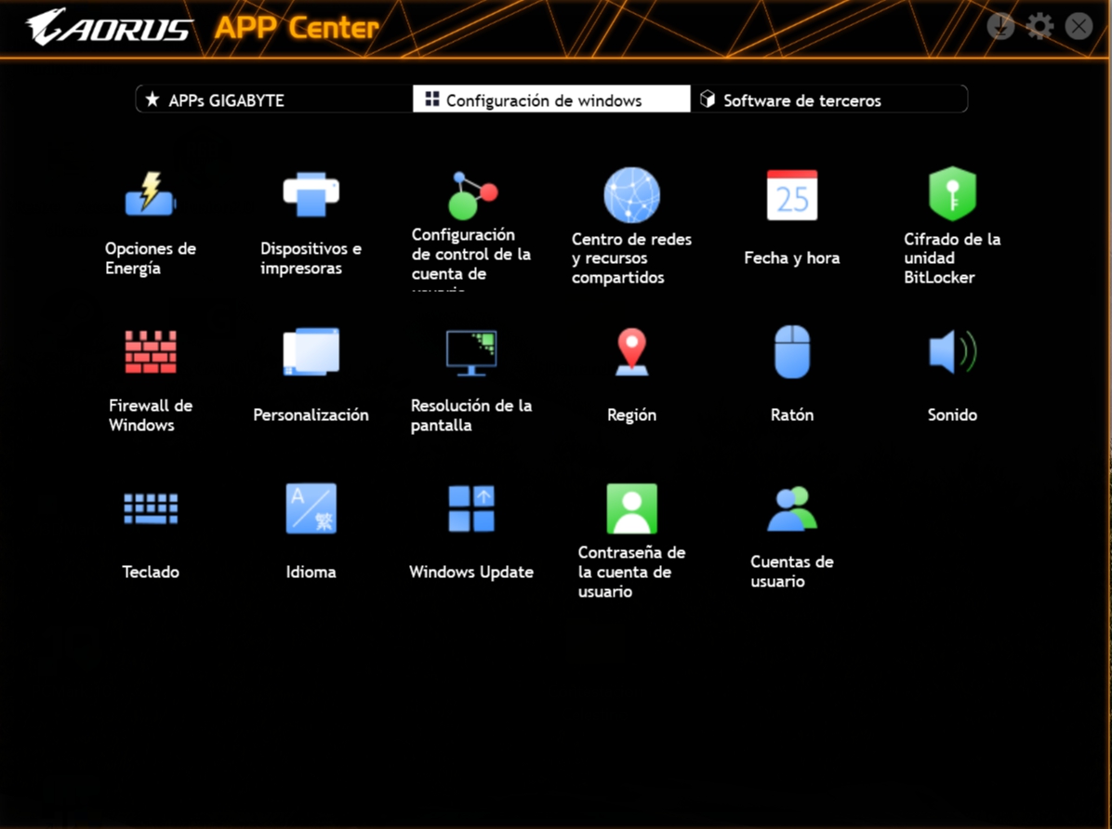Click the 'Cifrado de la unidad BitLocker' text
Image resolution: width=1112 pixels, height=829 pixels.
click(x=952, y=258)
